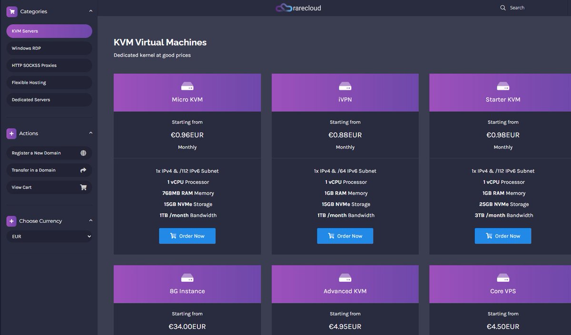Viewport: 571px width, 335px height.
Task: Click the €4.50EUR price
Action: pyautogui.click(x=503, y=327)
